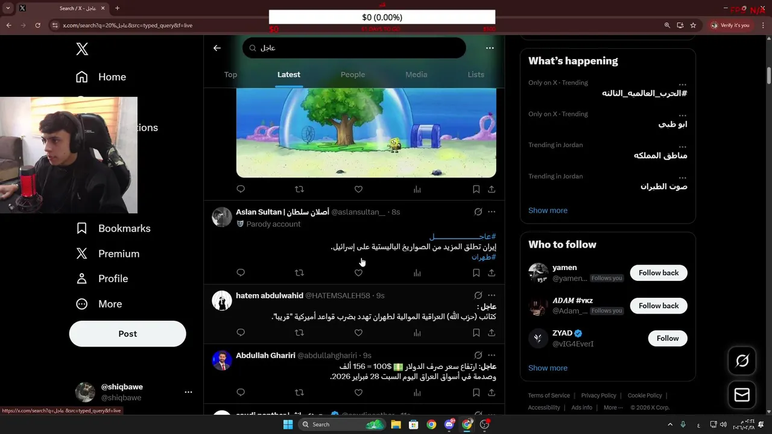Open the Home navigation item
Screen dimensions: 772x434
(x=101, y=77)
